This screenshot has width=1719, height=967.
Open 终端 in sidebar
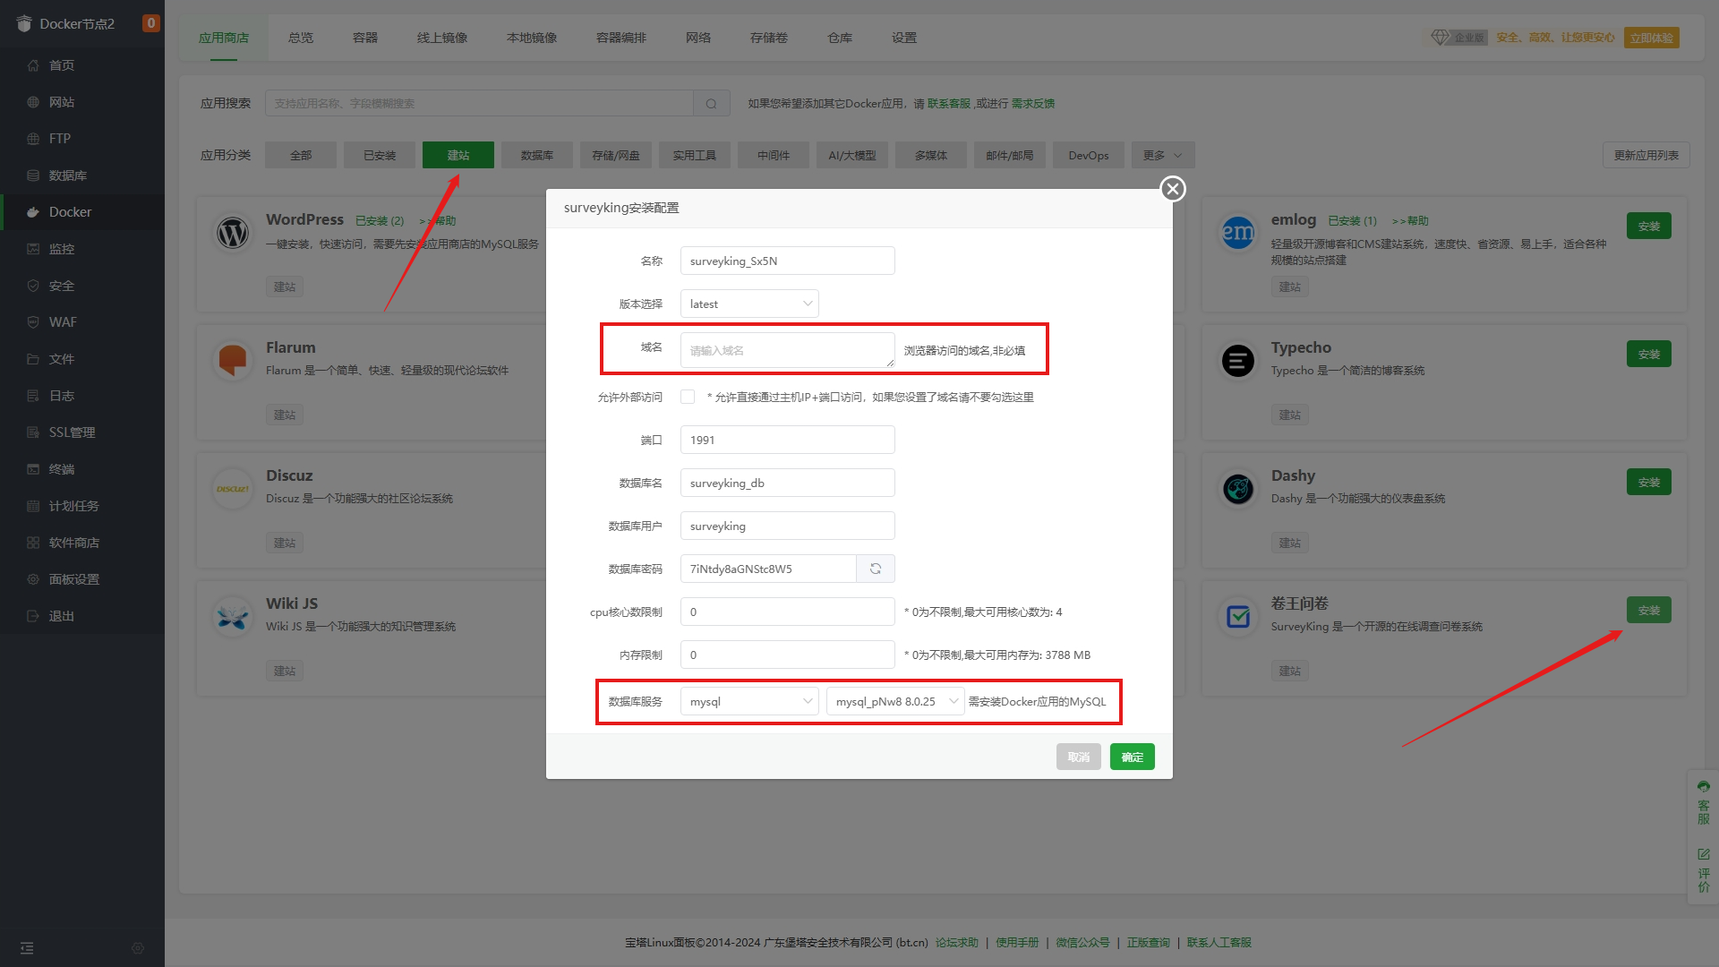click(82, 469)
